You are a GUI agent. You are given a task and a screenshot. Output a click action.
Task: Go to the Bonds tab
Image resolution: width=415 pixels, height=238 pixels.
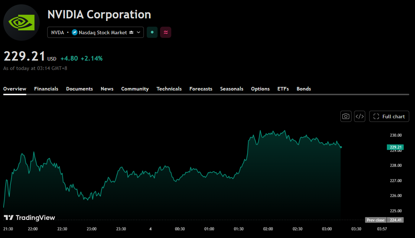pos(304,89)
